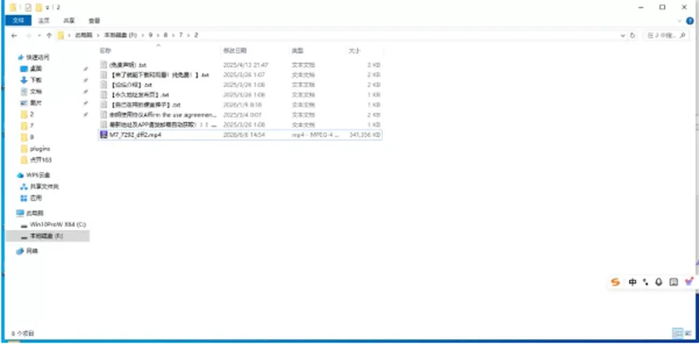Toggle the punctuation mode in the input bar
Image resolution: width=699 pixels, height=344 pixels.
click(x=646, y=282)
